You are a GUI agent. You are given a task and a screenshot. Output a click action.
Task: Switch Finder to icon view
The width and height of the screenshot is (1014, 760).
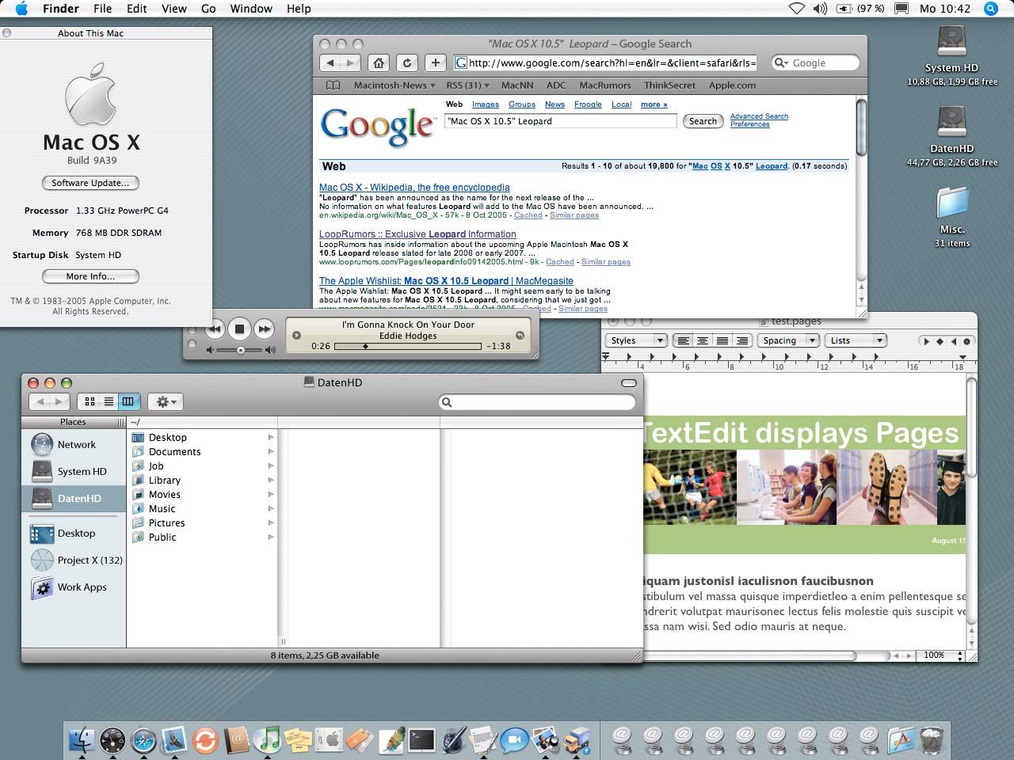pyautogui.click(x=90, y=402)
